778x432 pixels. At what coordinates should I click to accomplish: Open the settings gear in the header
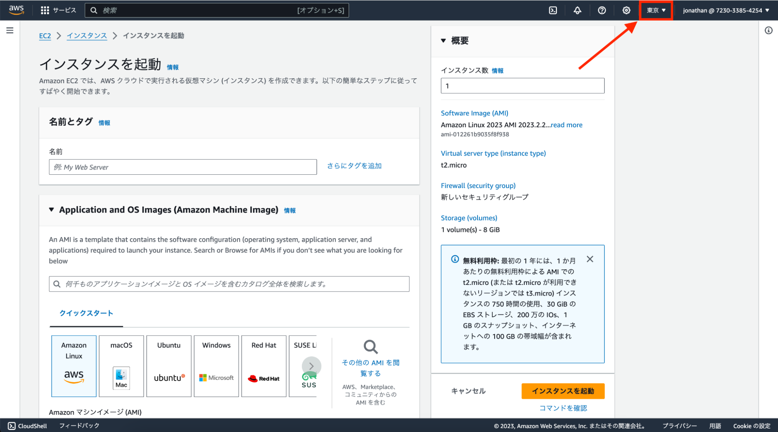(626, 11)
